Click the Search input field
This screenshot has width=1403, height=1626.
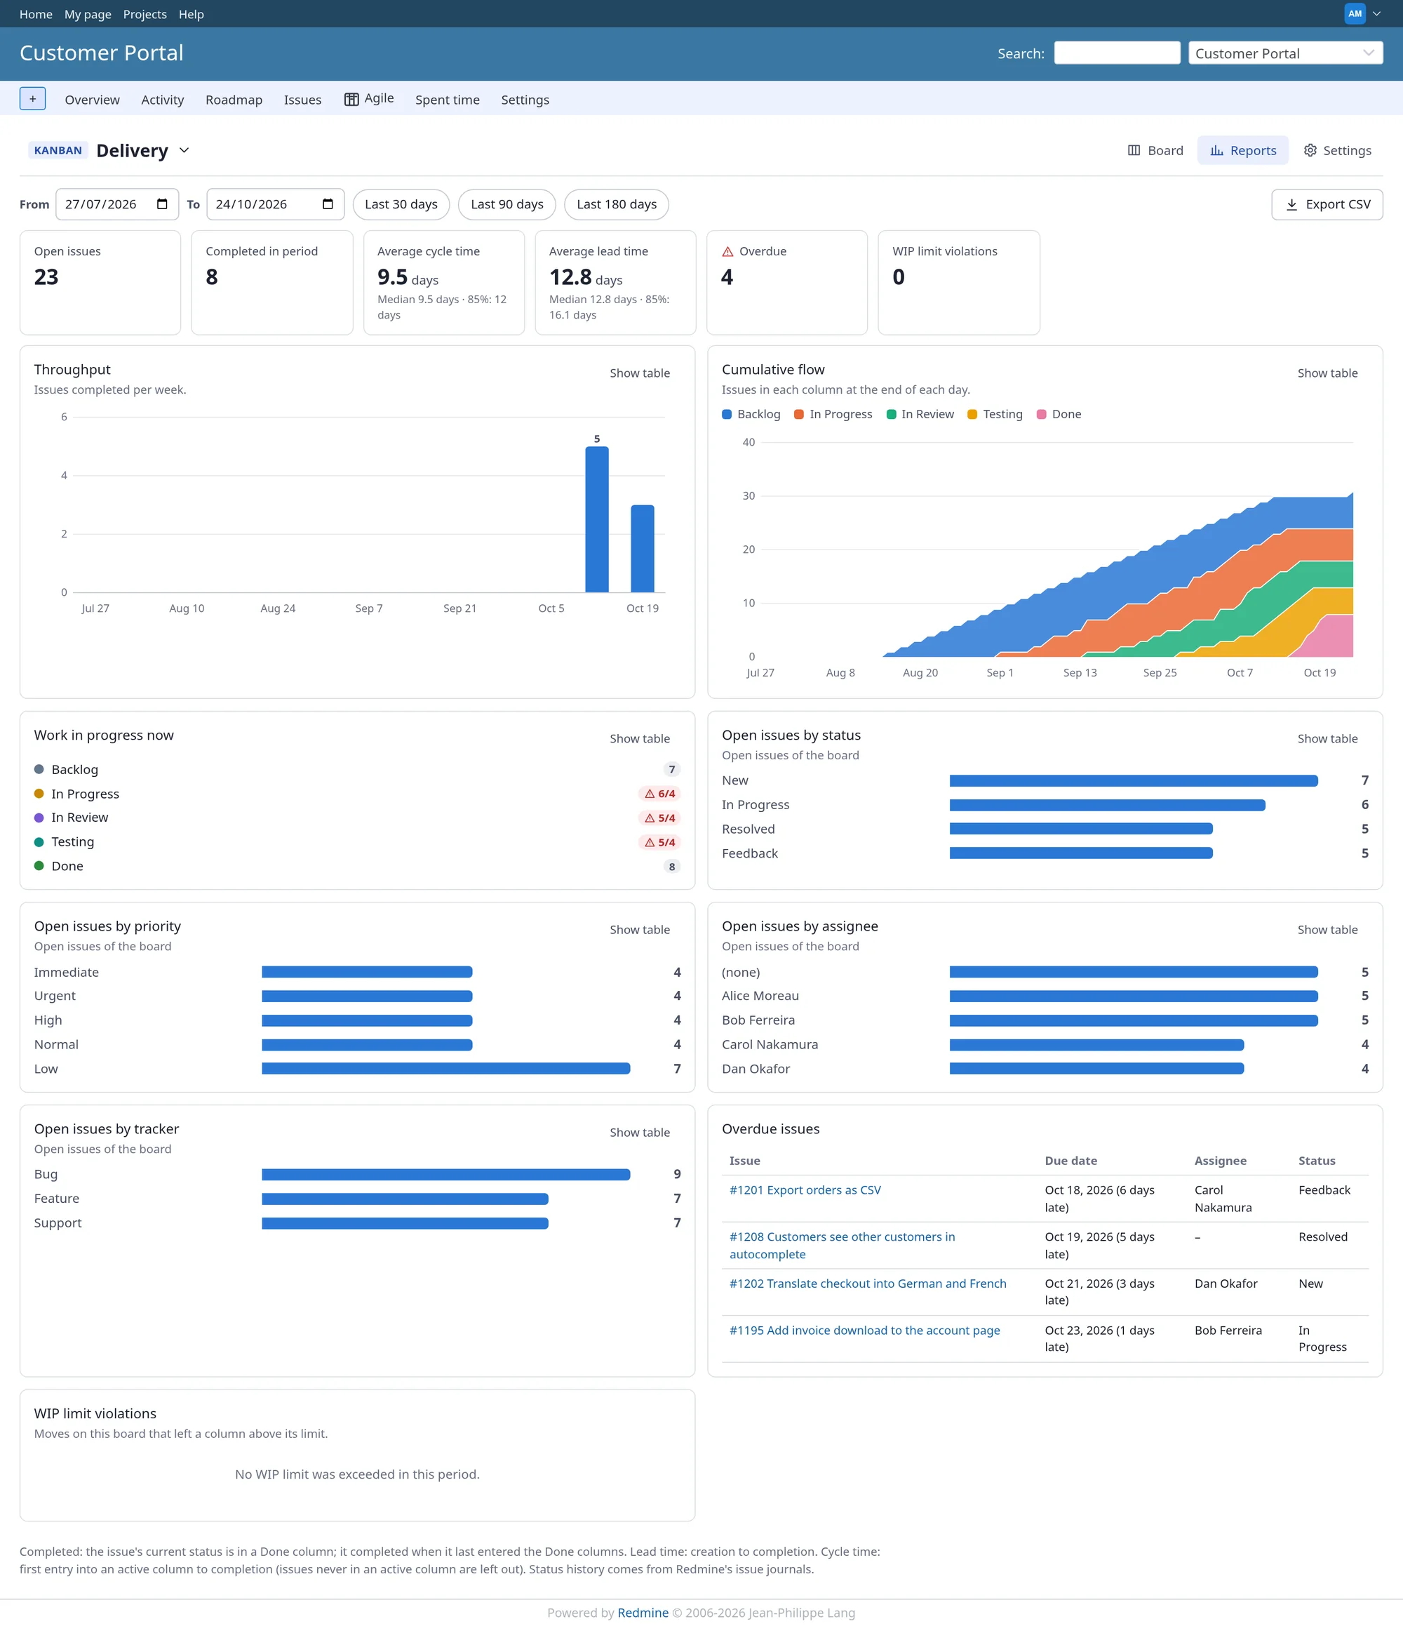[1117, 53]
